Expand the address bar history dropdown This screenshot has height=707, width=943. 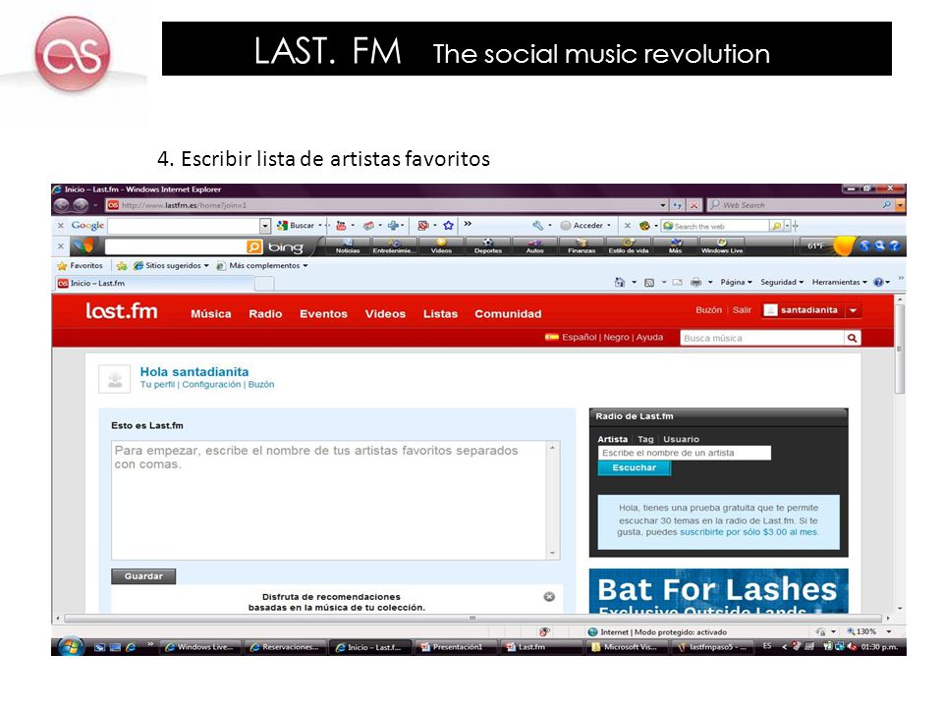(663, 205)
